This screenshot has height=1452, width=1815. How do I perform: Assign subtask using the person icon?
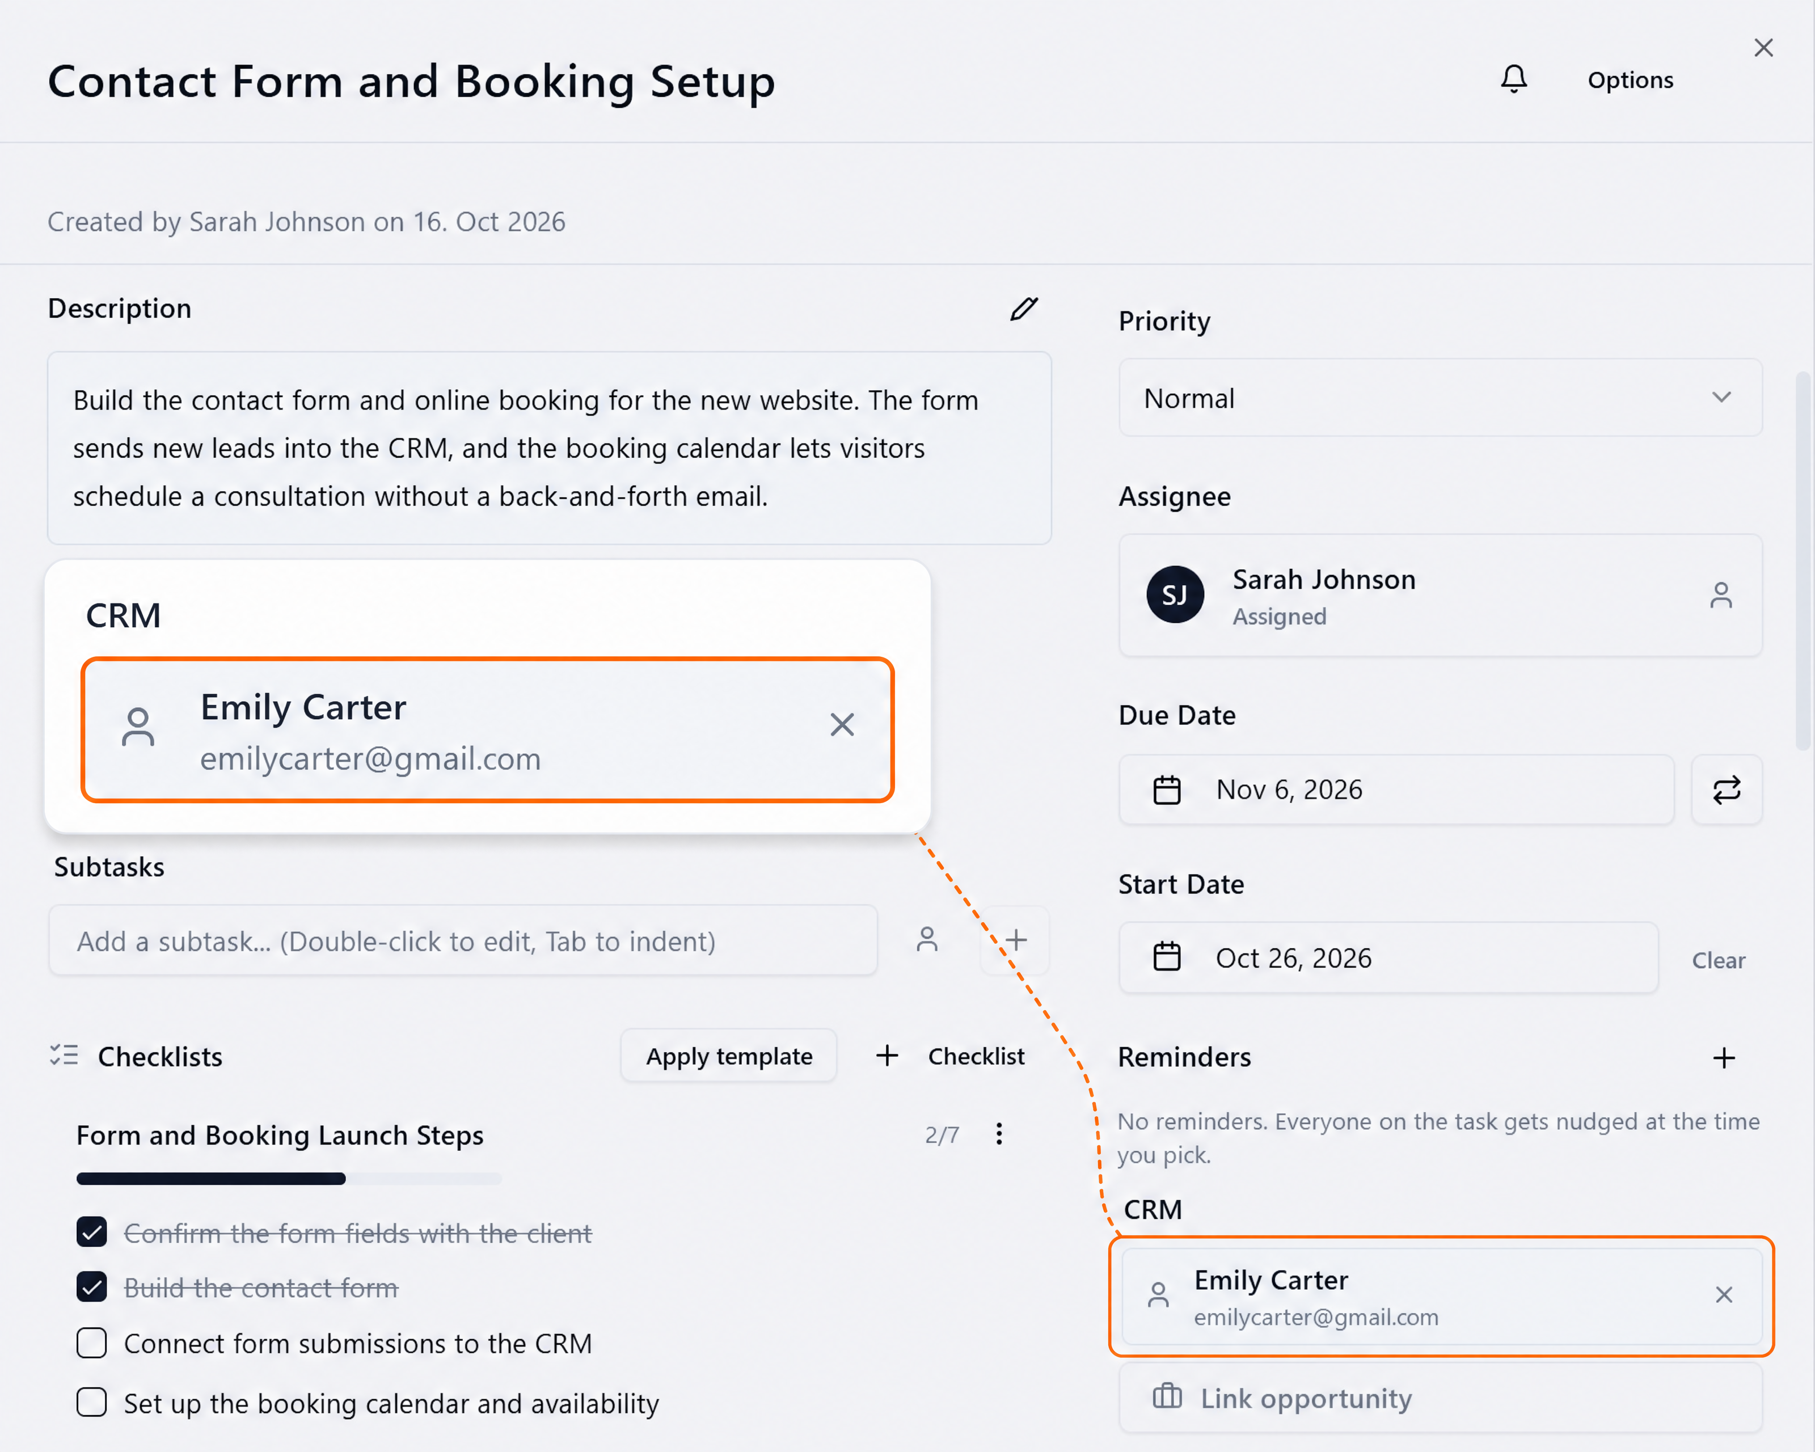[927, 940]
